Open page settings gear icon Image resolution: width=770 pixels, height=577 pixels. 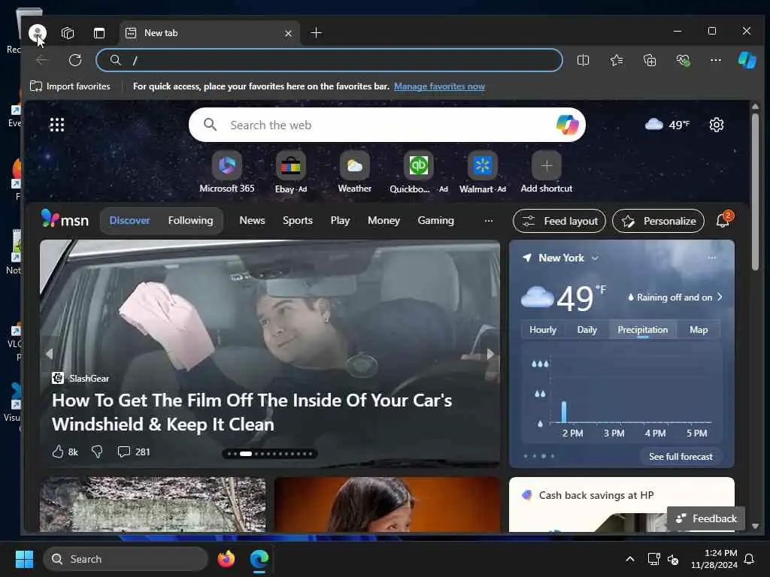[x=717, y=125]
